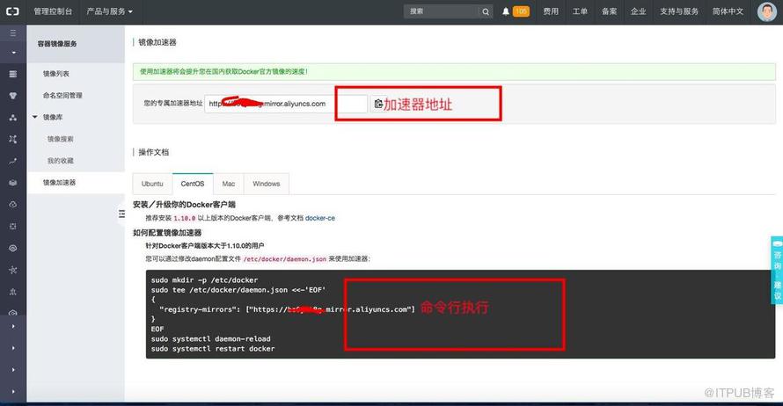Image resolution: width=783 pixels, height=406 pixels.
Task: Click the 操作文档 section heading
Action: [x=153, y=152]
